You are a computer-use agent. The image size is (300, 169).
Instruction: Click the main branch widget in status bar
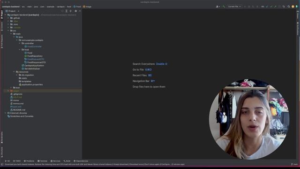(x=294, y=164)
